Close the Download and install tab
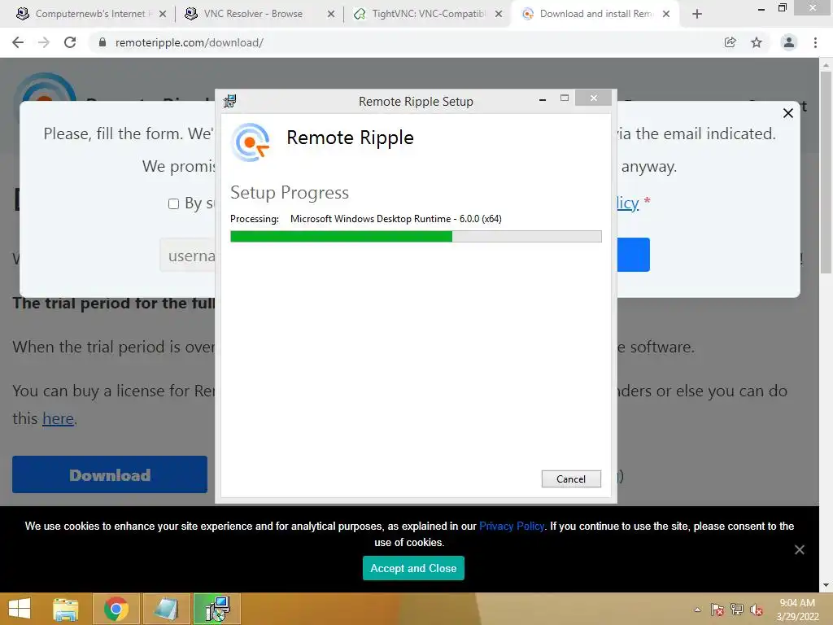Image resolution: width=833 pixels, height=625 pixels. click(x=666, y=15)
